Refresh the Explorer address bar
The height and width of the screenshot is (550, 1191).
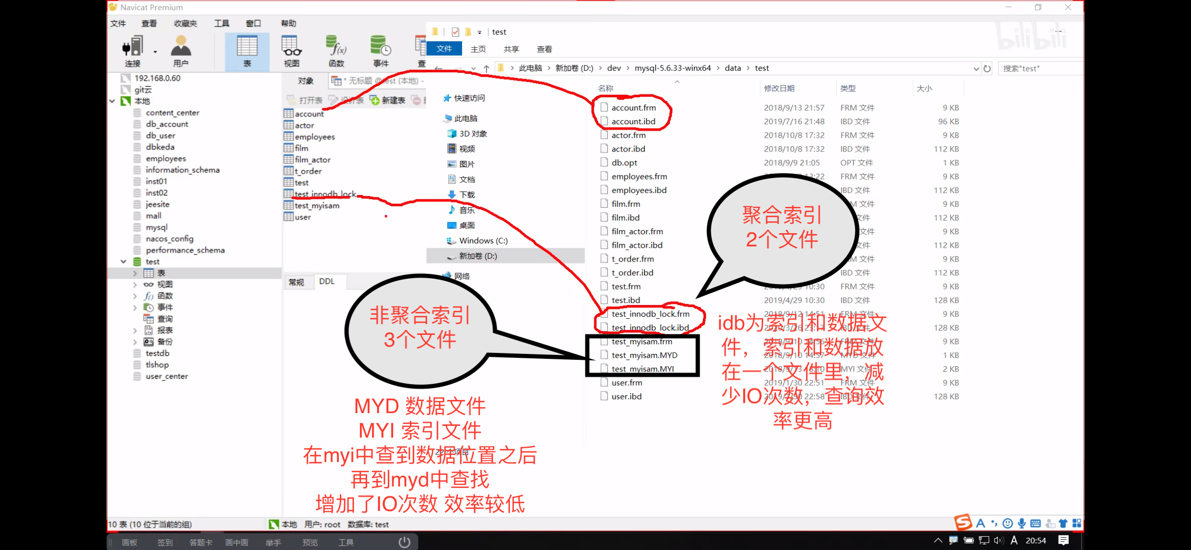pos(987,68)
